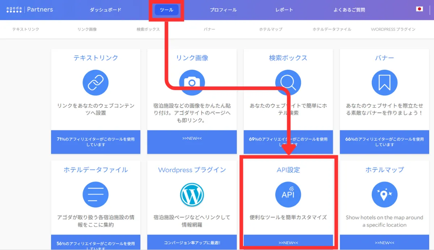Click the リンク画像 card title

[x=192, y=58]
